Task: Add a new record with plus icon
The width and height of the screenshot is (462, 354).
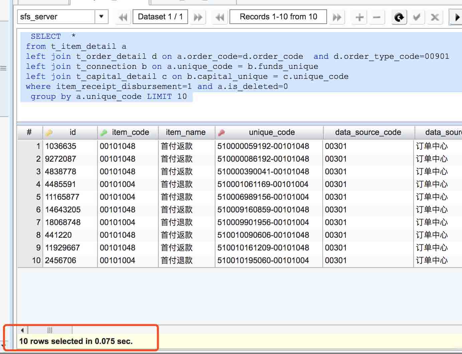Action: click(359, 17)
